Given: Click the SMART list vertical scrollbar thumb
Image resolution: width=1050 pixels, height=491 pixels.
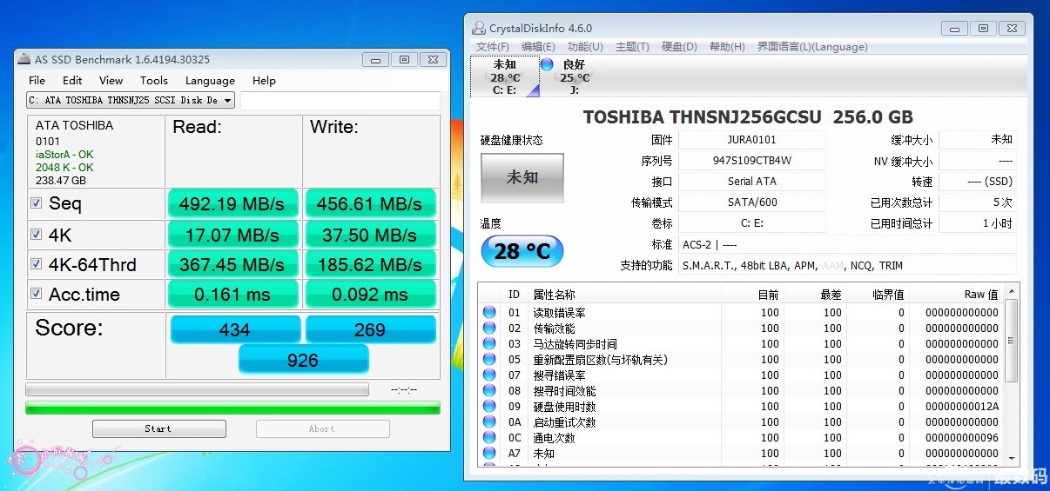Looking at the screenshot, I should pos(1012,341).
